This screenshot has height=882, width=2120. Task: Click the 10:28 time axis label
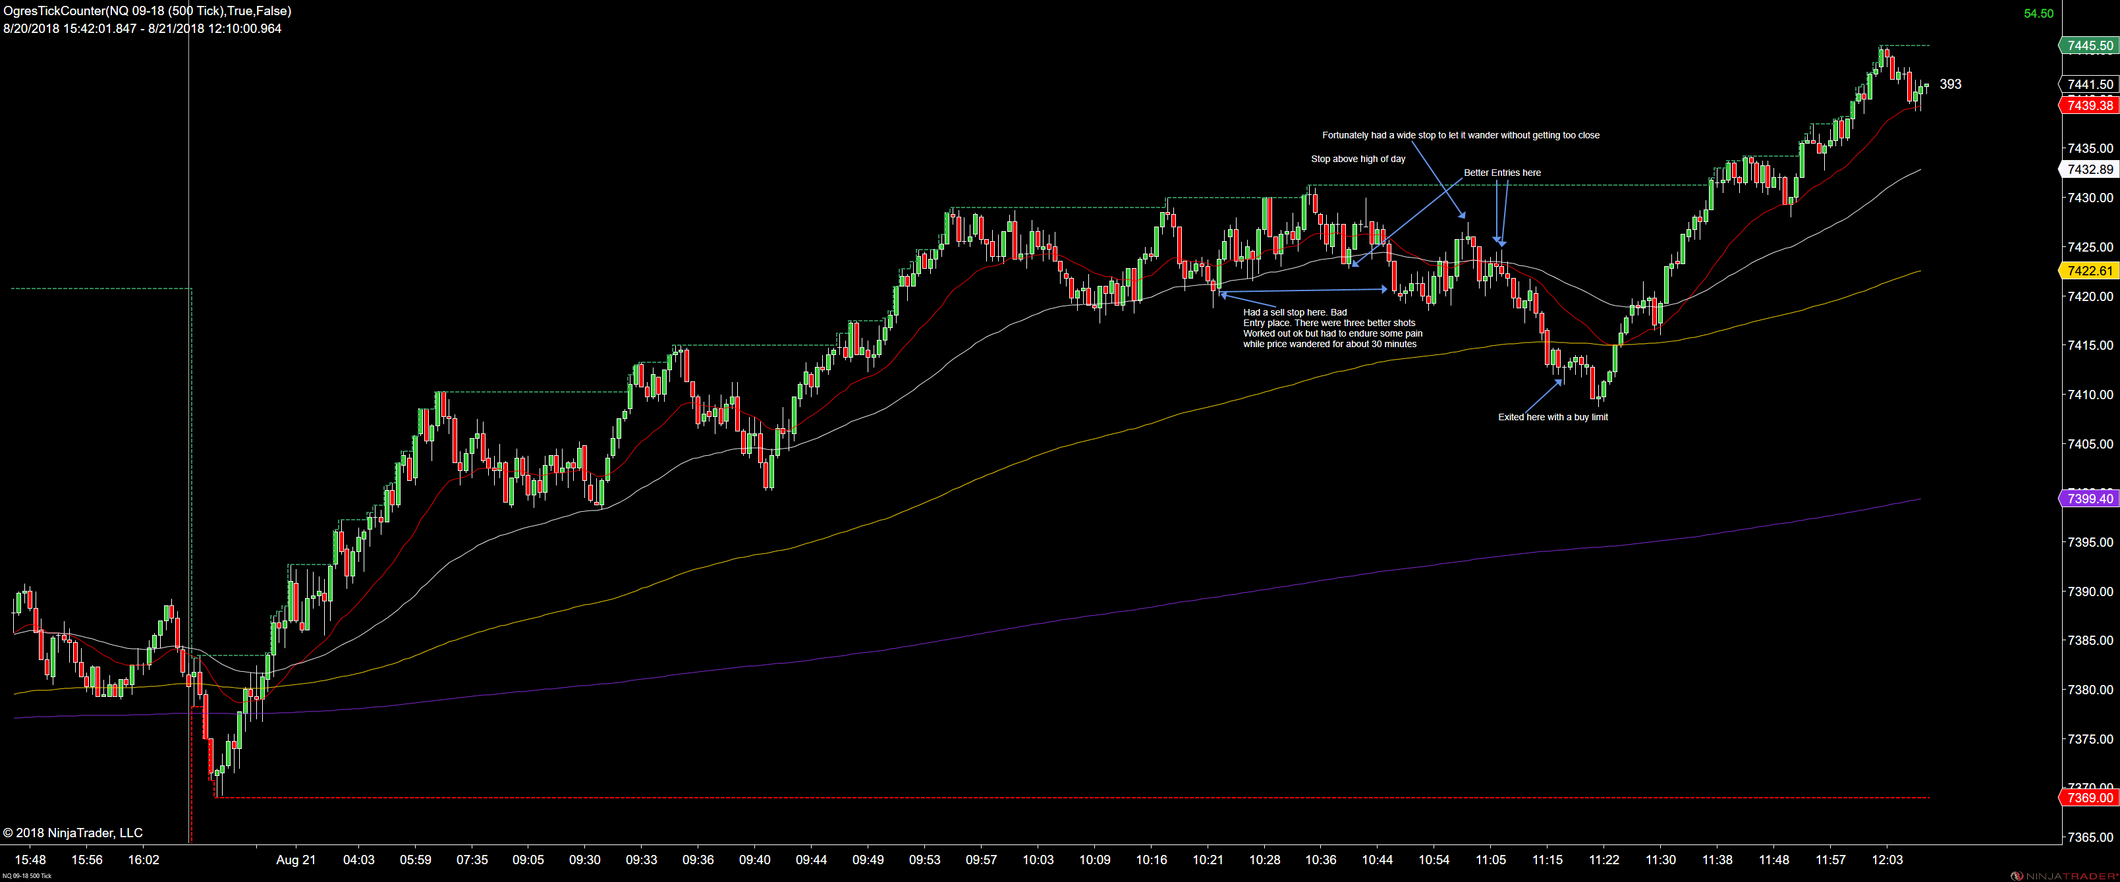[1265, 860]
